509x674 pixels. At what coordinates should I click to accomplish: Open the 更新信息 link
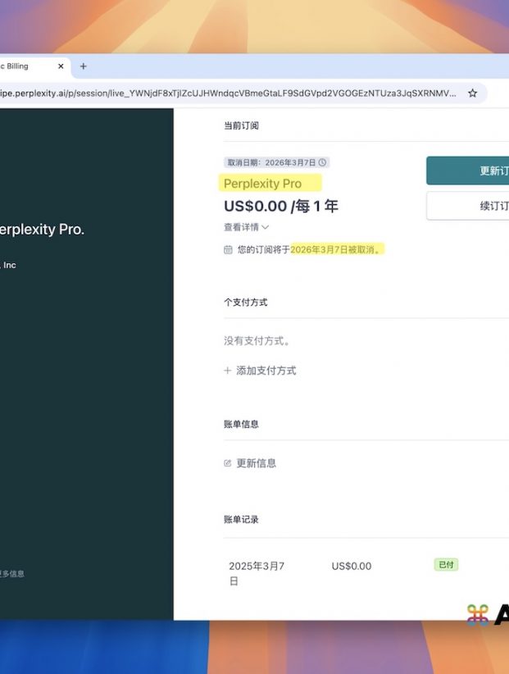coord(256,463)
